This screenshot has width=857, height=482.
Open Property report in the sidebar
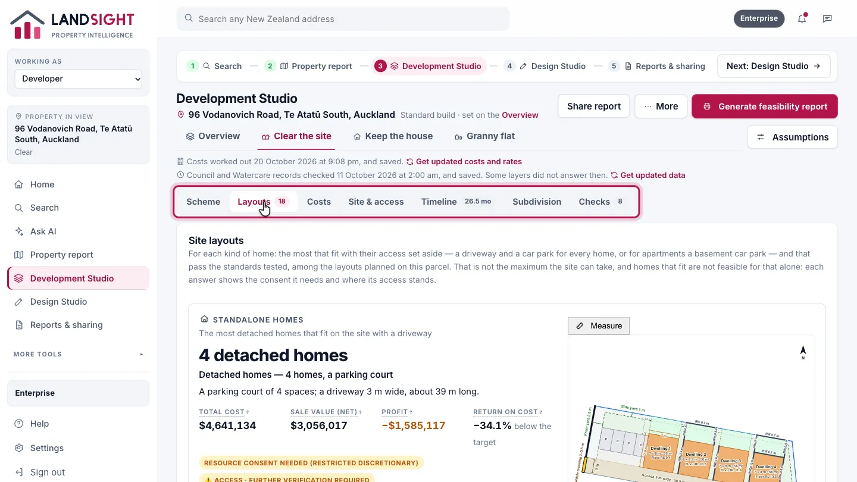coord(78,255)
